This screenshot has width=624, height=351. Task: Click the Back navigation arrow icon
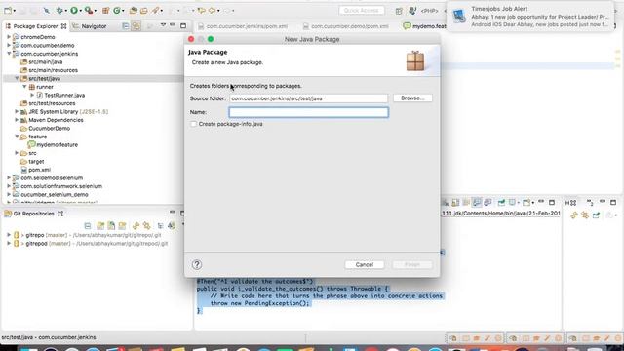(x=212, y=11)
